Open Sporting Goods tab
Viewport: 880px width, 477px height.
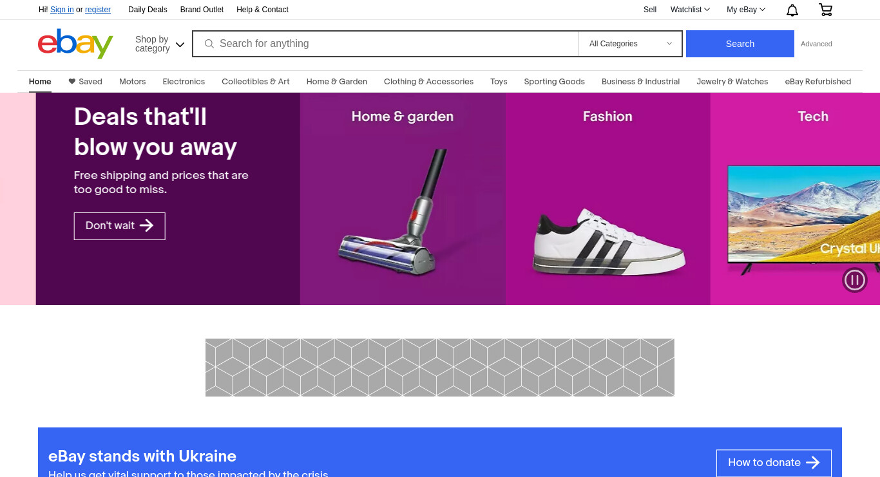click(x=555, y=82)
